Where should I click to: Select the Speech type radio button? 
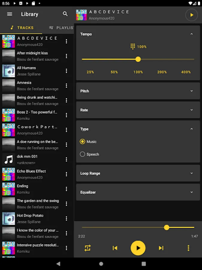[83, 154]
